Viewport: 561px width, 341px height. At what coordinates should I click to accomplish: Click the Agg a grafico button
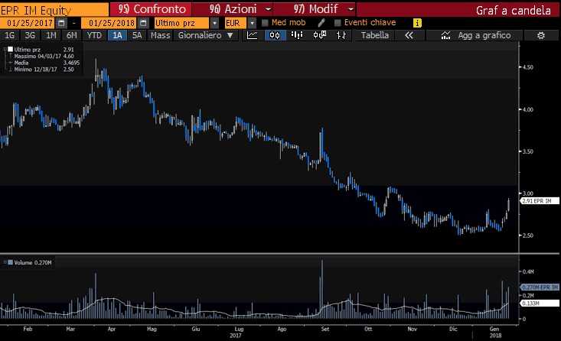click(475, 35)
